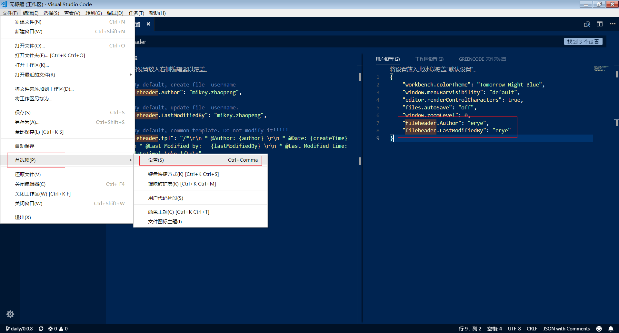Open 用户代码片段(S) entry
Screen dimensions: 619x333
click(x=200, y=198)
